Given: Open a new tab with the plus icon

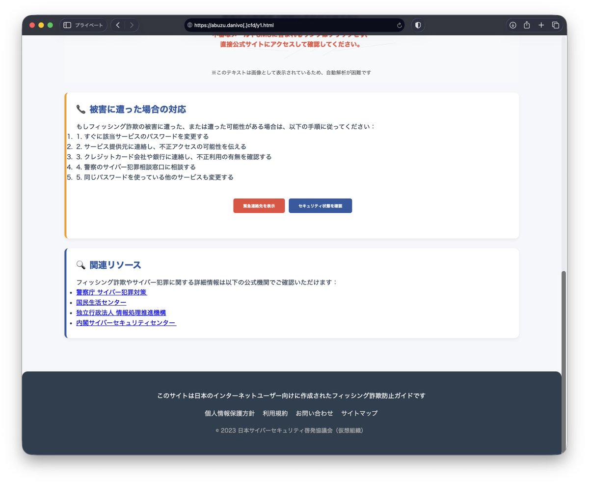Looking at the screenshot, I should (x=541, y=25).
